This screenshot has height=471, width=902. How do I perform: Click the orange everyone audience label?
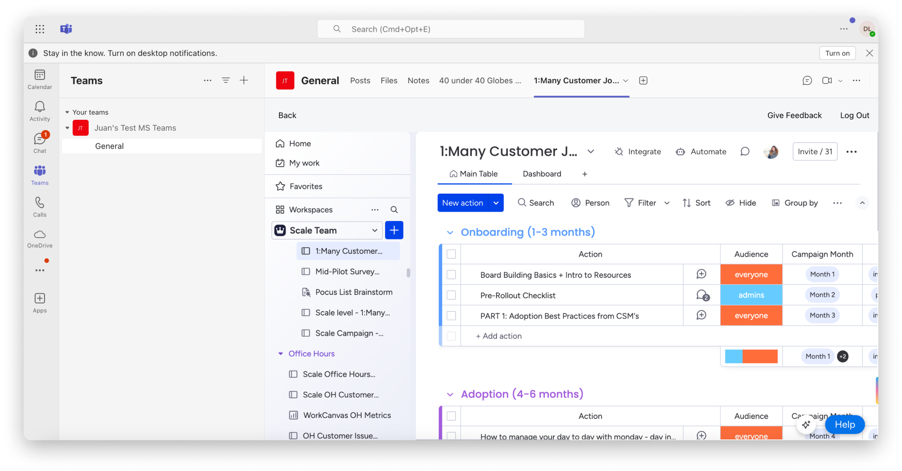click(x=751, y=275)
